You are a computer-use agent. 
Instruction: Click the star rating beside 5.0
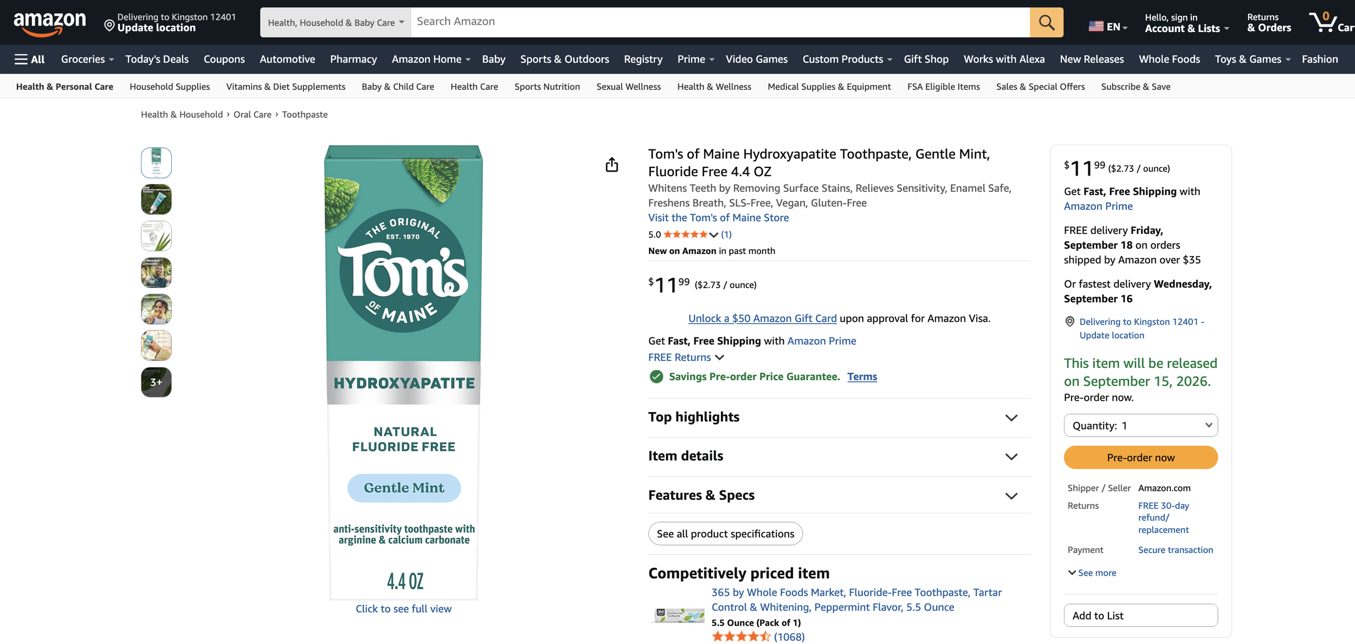click(685, 235)
